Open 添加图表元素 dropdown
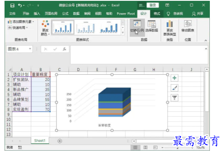Viewport: 223px width, 154px height. tap(21, 22)
